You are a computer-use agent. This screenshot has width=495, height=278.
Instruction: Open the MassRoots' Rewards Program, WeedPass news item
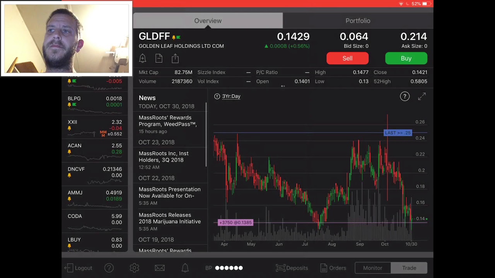[x=170, y=125]
